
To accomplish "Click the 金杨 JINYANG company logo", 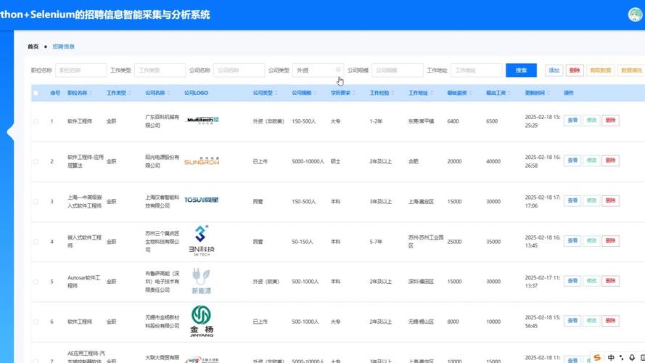I will pos(201,321).
